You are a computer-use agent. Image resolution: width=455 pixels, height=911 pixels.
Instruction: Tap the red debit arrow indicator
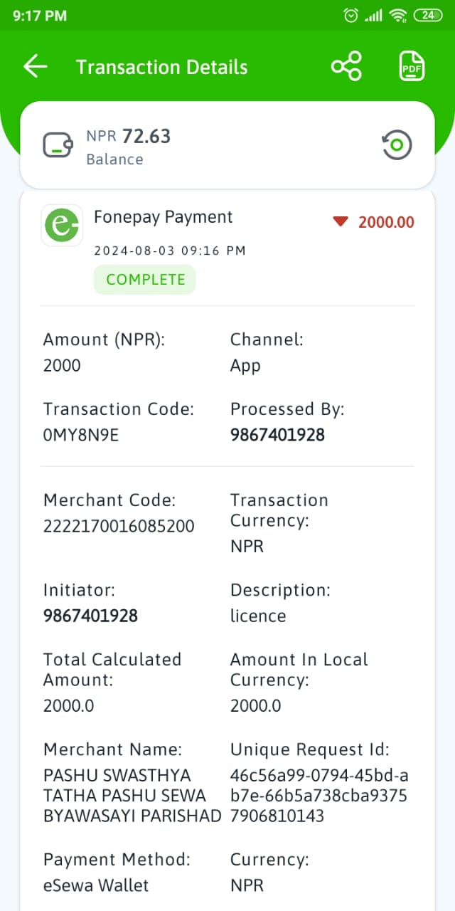341,222
